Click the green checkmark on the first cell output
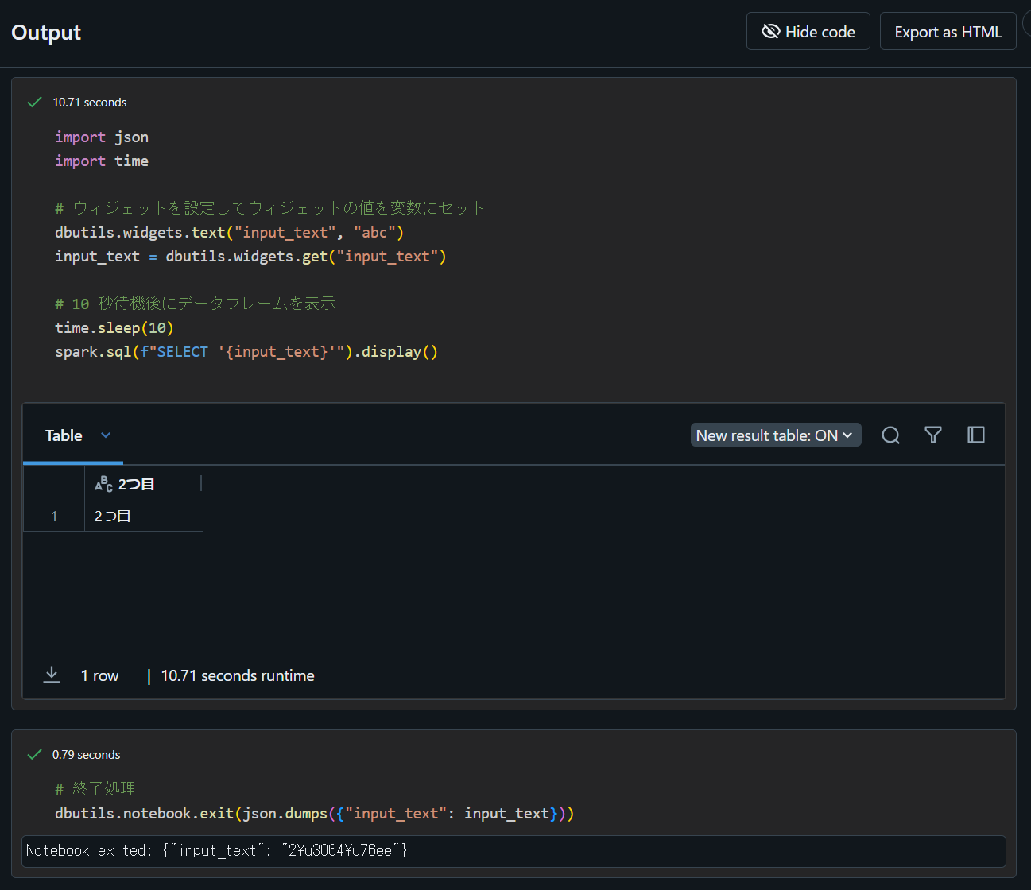The image size is (1031, 890). 34,102
